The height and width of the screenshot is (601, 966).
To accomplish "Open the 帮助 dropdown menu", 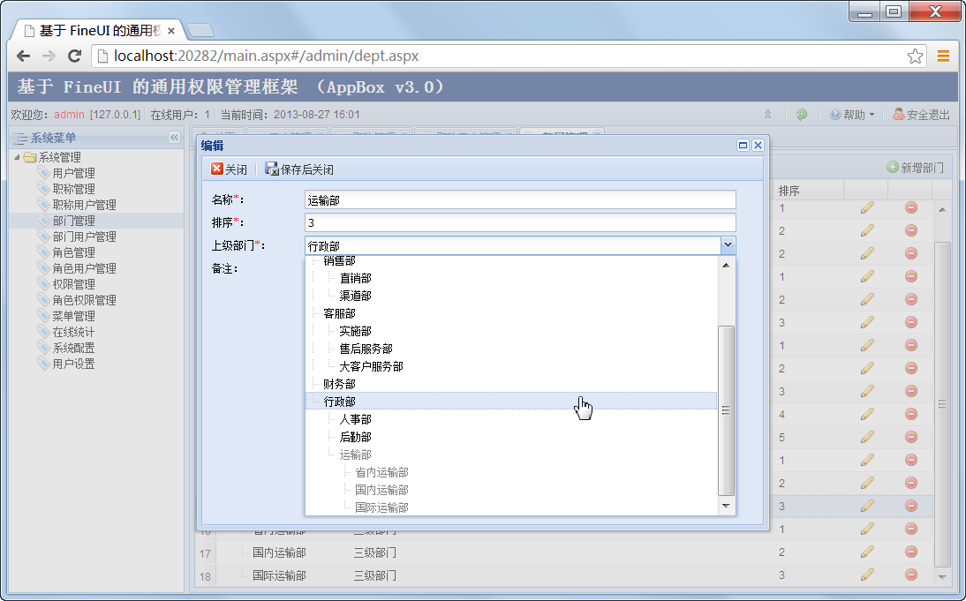I will [x=852, y=115].
